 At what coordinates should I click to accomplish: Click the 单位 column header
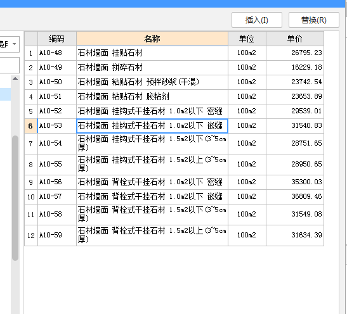click(247, 39)
